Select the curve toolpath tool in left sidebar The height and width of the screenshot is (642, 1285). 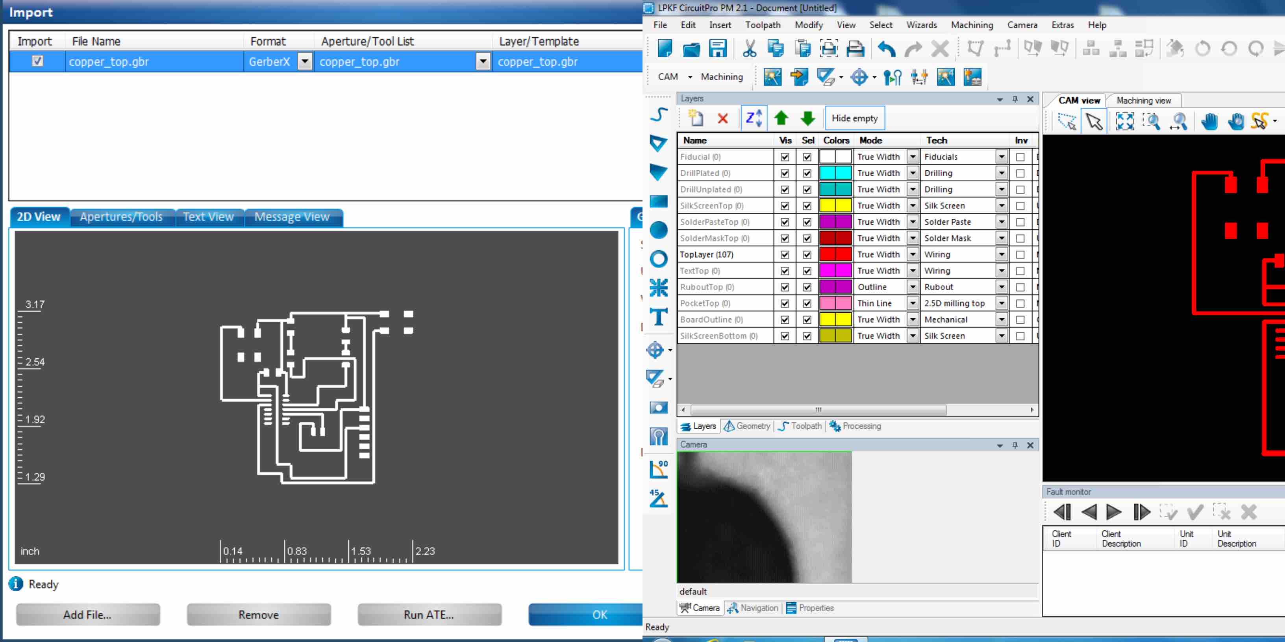point(659,114)
